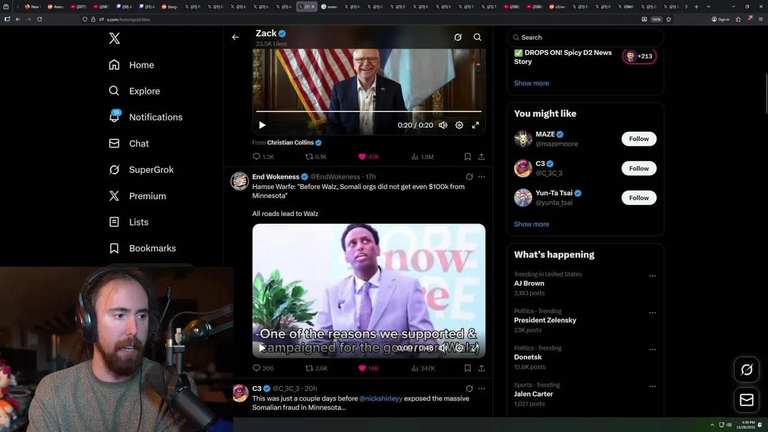
Task: Open browser application menu
Action: [x=760, y=19]
